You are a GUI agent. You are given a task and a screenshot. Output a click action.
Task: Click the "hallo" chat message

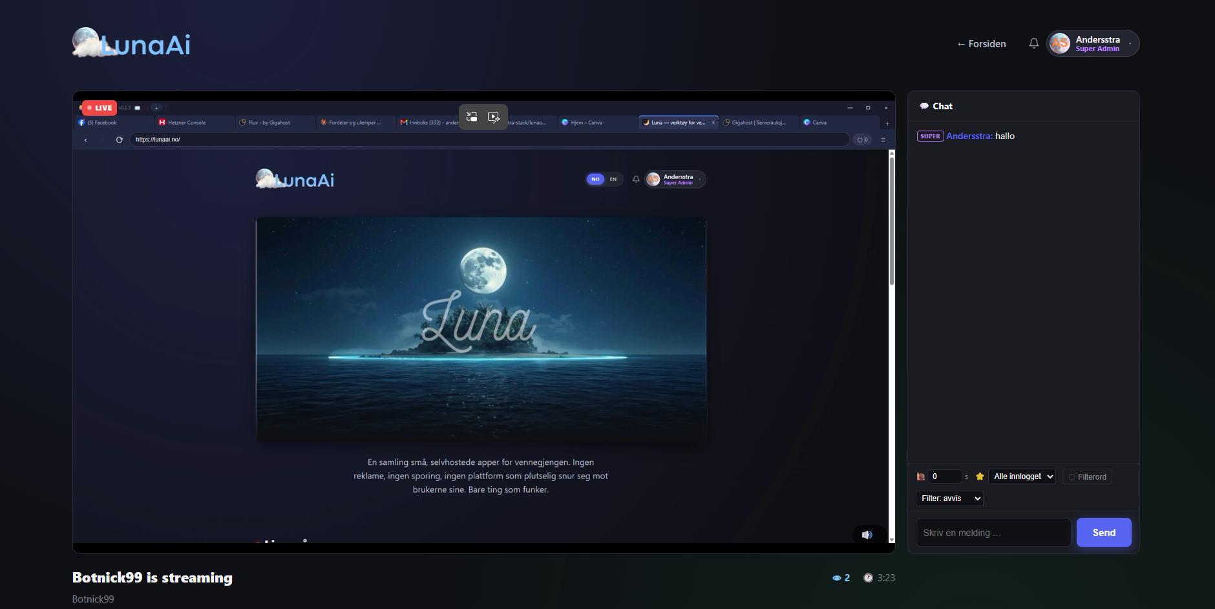click(1005, 136)
